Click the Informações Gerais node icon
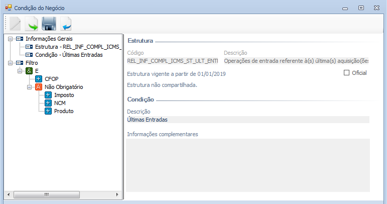 [x=20, y=39]
